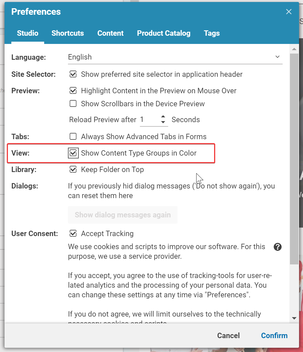Click the Reload Preview seconds input field
This screenshot has width=303, height=352.
click(x=150, y=120)
